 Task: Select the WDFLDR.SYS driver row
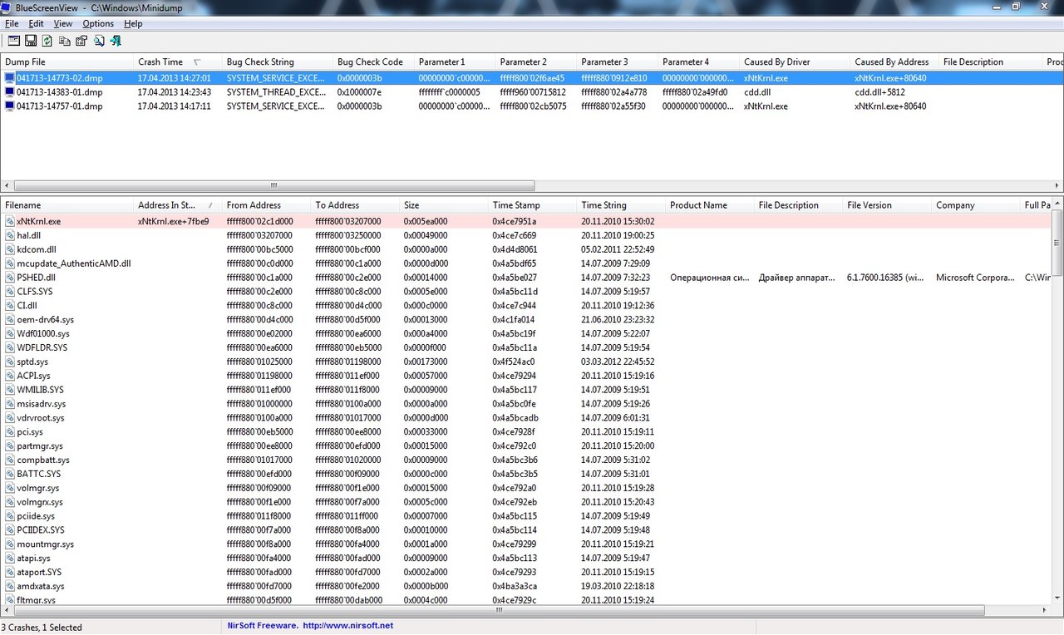(x=525, y=347)
